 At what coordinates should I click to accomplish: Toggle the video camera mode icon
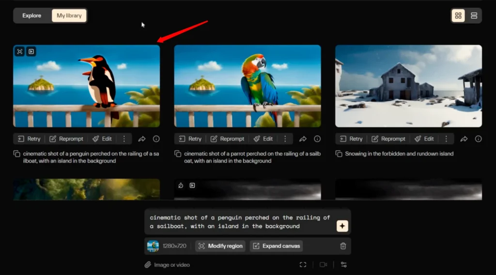point(323,264)
